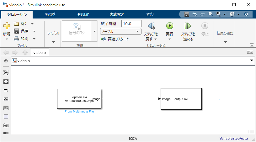Click the VariableStepAuto solver link
The width and height of the screenshot is (256, 142).
click(233, 139)
